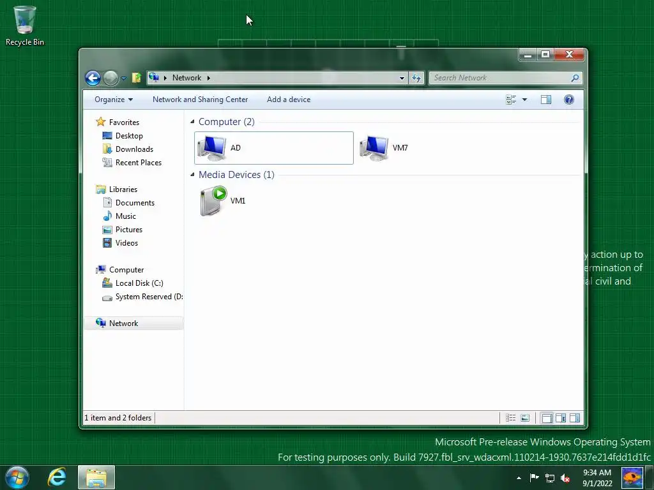654x490 pixels.
Task: Click the fish picture icon in taskbar
Action: coord(632,478)
